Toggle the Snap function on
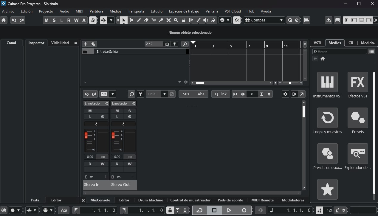 pyautogui.click(x=237, y=20)
